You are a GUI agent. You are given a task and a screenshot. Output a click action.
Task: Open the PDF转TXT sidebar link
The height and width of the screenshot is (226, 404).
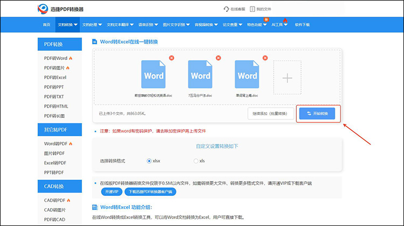click(54, 97)
